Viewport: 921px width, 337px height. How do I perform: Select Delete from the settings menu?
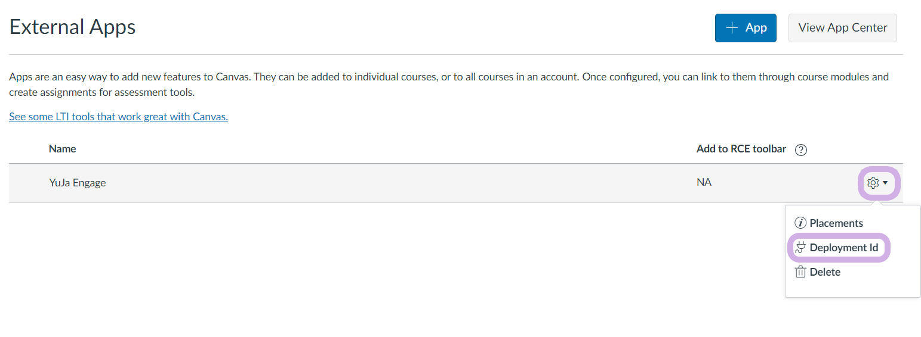(x=825, y=272)
